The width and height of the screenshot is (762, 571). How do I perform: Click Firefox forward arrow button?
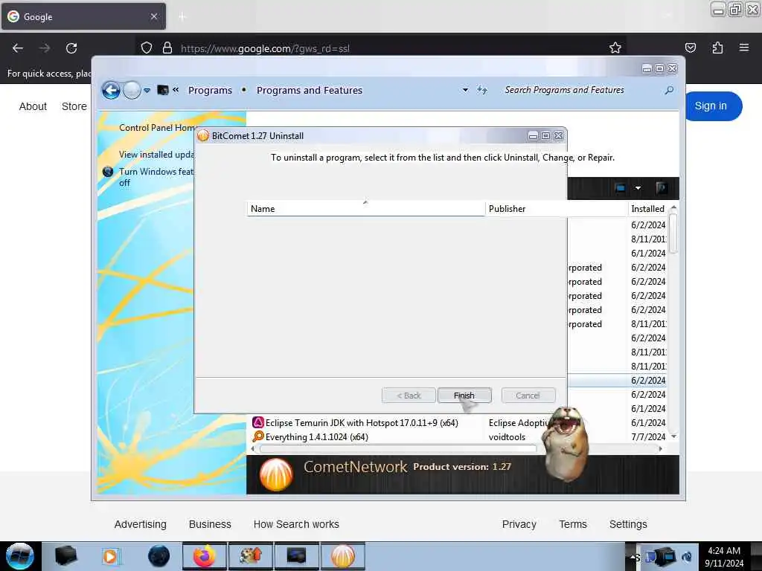[x=45, y=48]
